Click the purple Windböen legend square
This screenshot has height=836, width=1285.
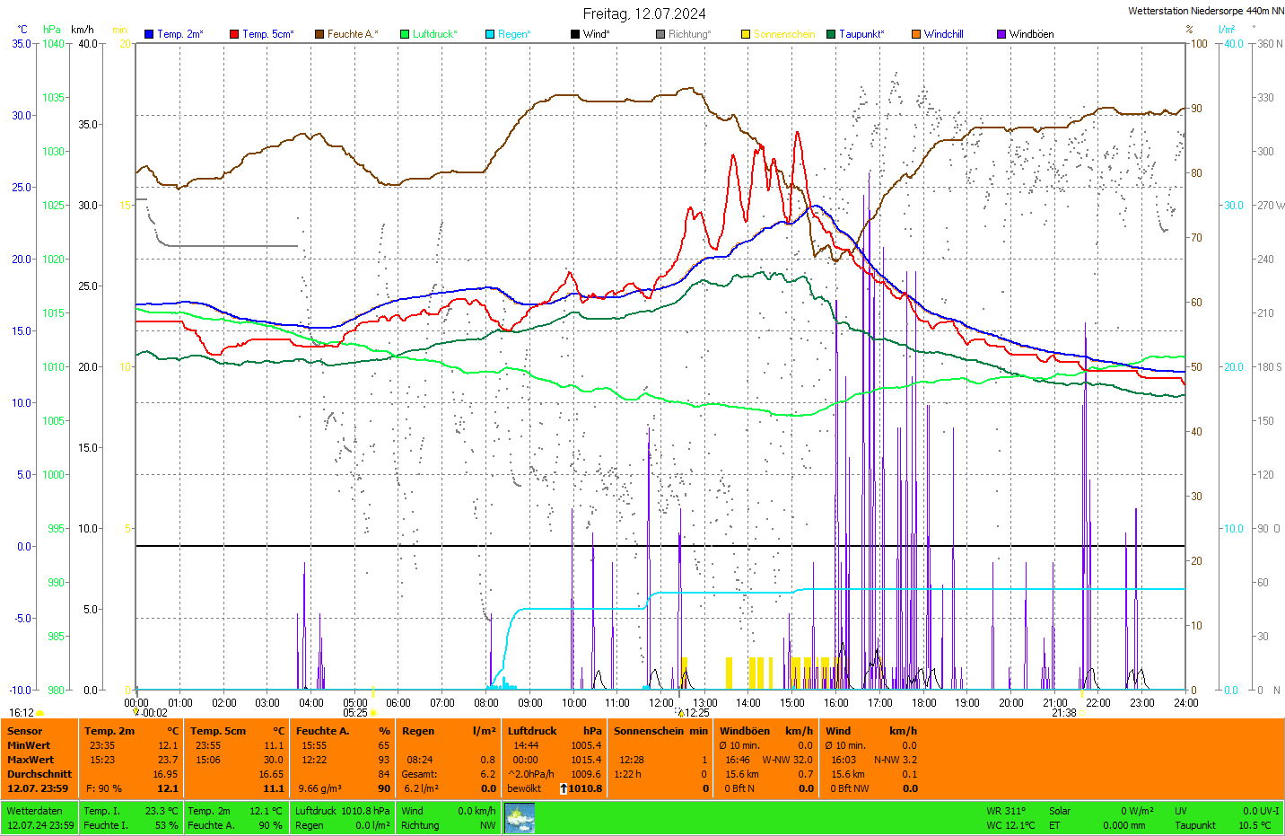pos(1001,34)
